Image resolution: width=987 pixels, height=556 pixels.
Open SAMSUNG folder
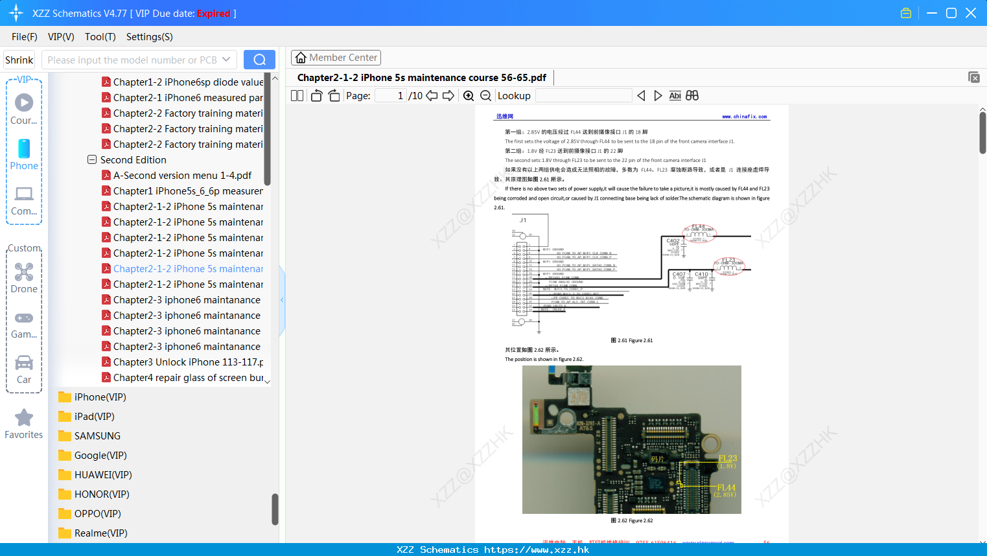coord(89,435)
